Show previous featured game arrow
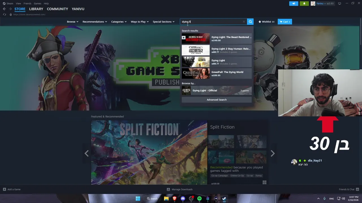Image resolution: width=362 pixels, height=203 pixels. point(87,153)
